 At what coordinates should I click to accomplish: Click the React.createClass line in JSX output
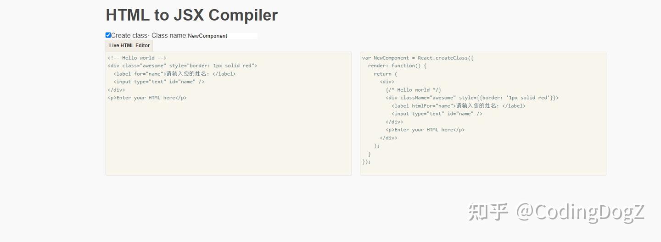coord(417,58)
